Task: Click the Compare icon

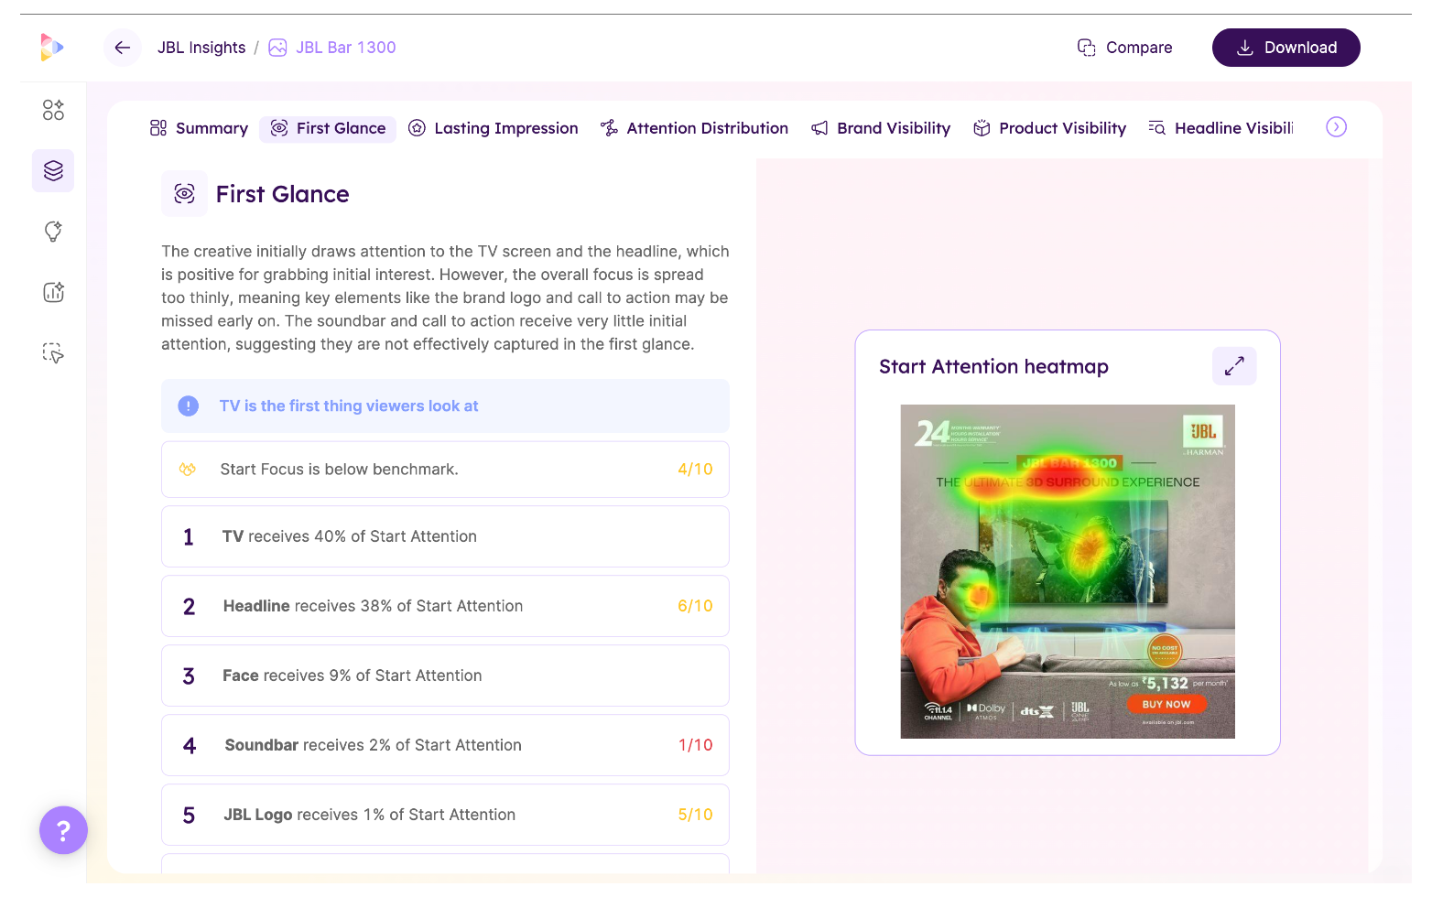Action: tap(1087, 48)
